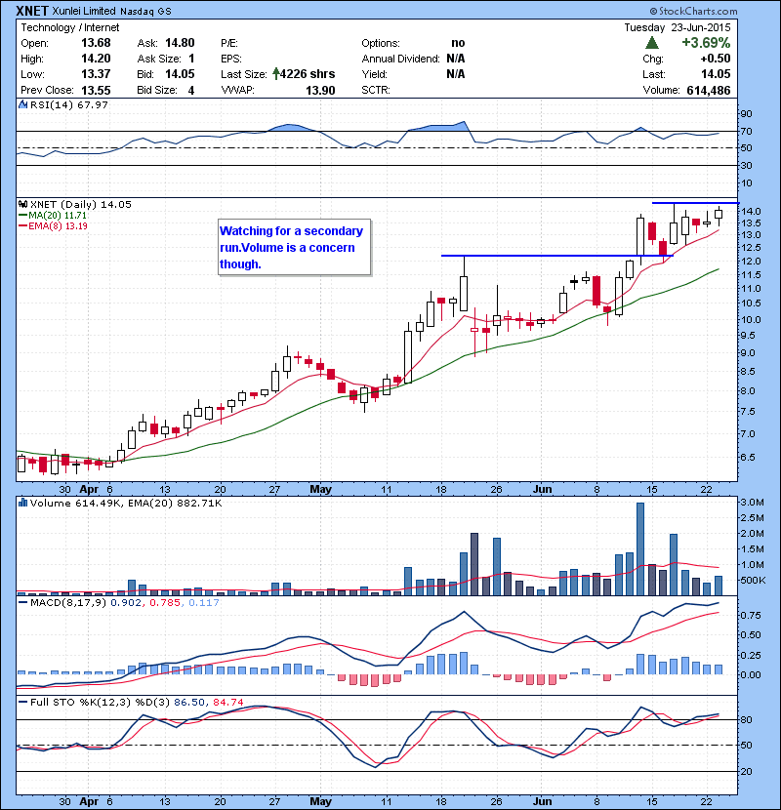The image size is (781, 810).
Task: Click the '4226 shrs' last size value
Action: click(308, 74)
